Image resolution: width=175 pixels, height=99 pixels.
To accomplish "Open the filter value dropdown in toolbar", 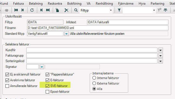I will (154, 10).
